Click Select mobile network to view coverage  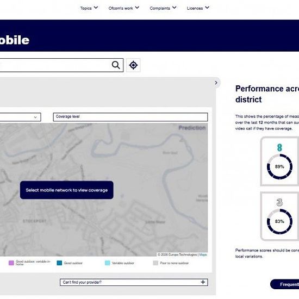tap(67, 190)
